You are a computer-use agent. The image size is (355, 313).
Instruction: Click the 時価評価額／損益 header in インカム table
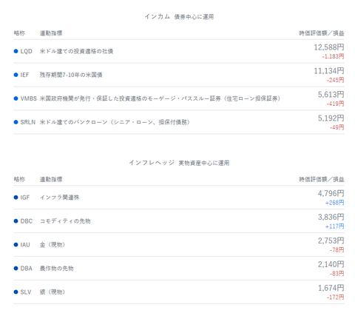pyautogui.click(x=322, y=33)
